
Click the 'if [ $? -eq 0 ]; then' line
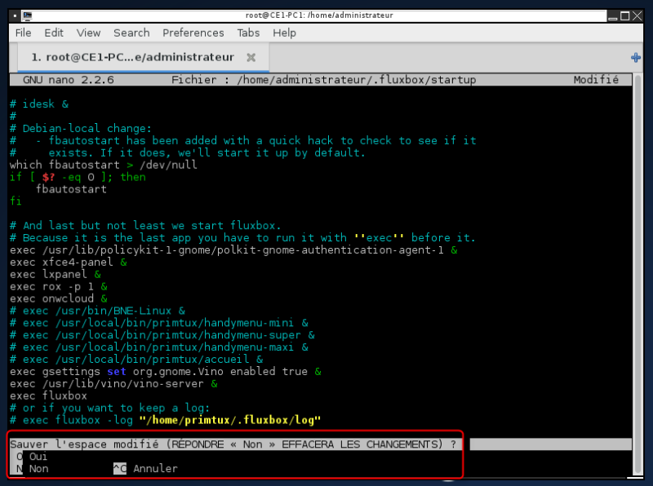point(78,177)
